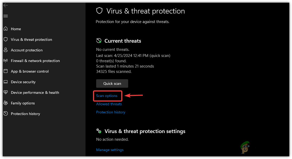The image size is (292, 159).
Task: Click Manage settings link
Action: pos(110,150)
